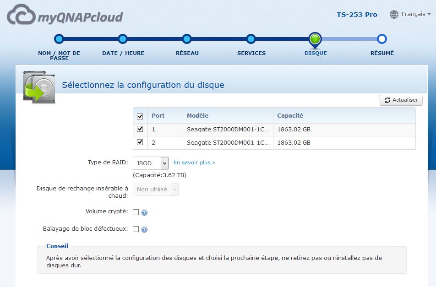Viewport: 436px width, 287px height.
Task: Go to Résumé step
Action: (x=382, y=39)
